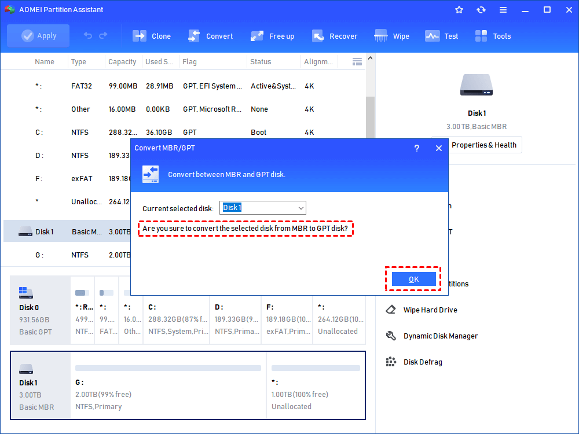Click the Wipe toolbar icon
Viewport: 579px width, 434px height.
(x=381, y=36)
